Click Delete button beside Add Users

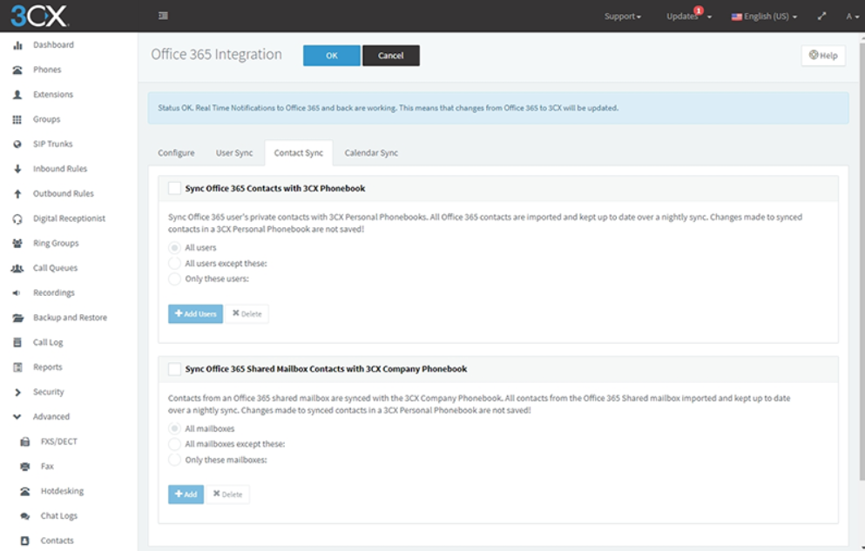(x=247, y=314)
